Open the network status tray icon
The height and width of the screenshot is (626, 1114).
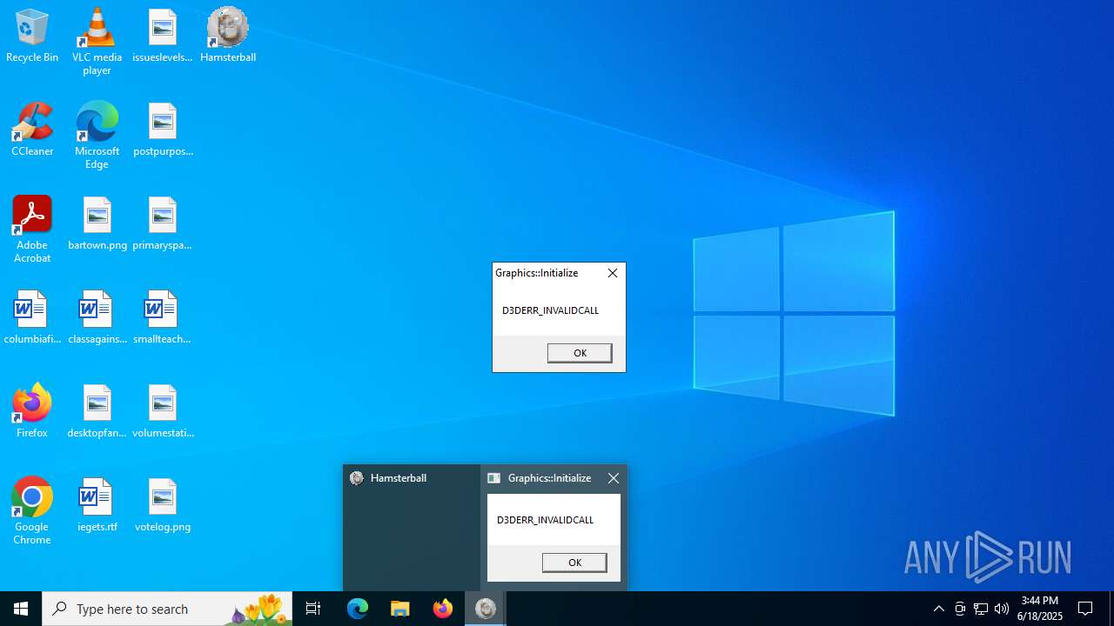click(x=981, y=609)
